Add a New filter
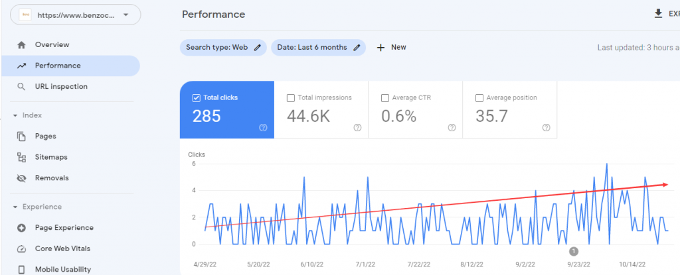This screenshot has height=275, width=680. [x=392, y=48]
